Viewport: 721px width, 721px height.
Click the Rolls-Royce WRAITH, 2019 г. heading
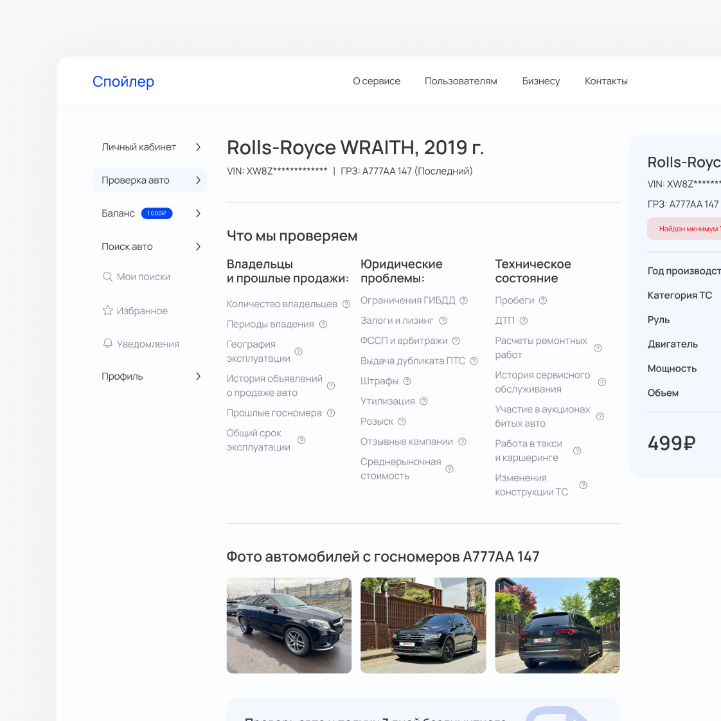click(355, 148)
